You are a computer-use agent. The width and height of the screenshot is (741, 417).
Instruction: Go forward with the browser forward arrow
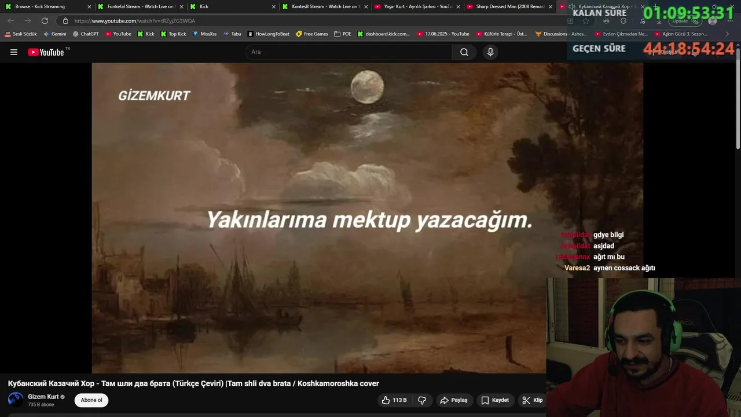click(x=27, y=21)
